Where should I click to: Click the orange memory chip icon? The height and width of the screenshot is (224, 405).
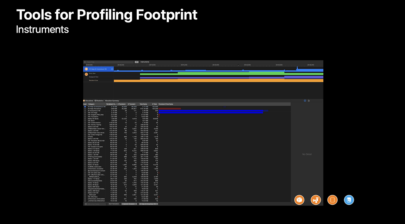(333, 200)
